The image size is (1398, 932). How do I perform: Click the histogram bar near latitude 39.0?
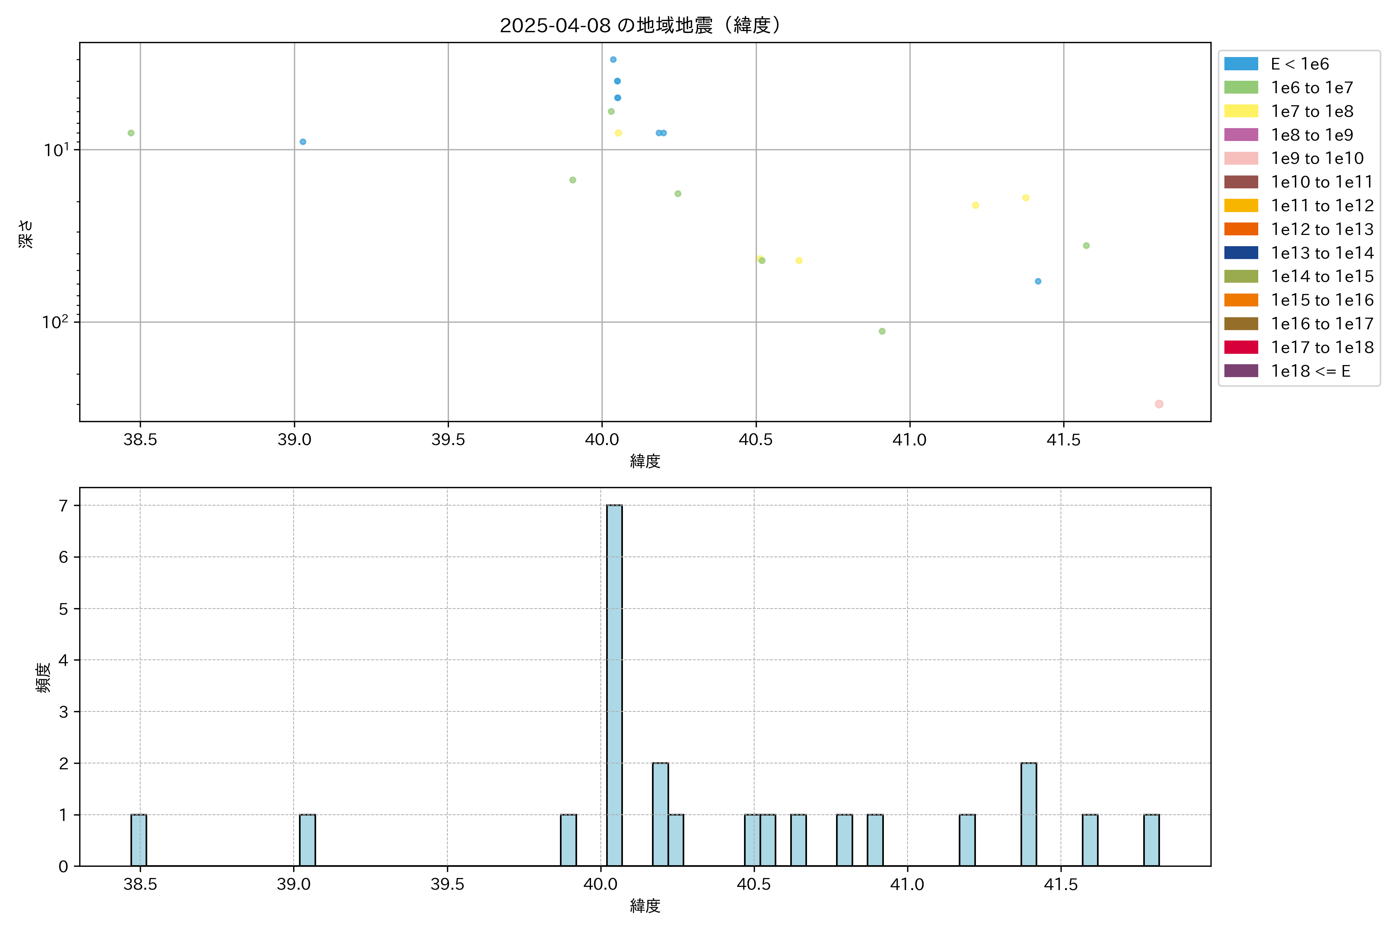(307, 840)
